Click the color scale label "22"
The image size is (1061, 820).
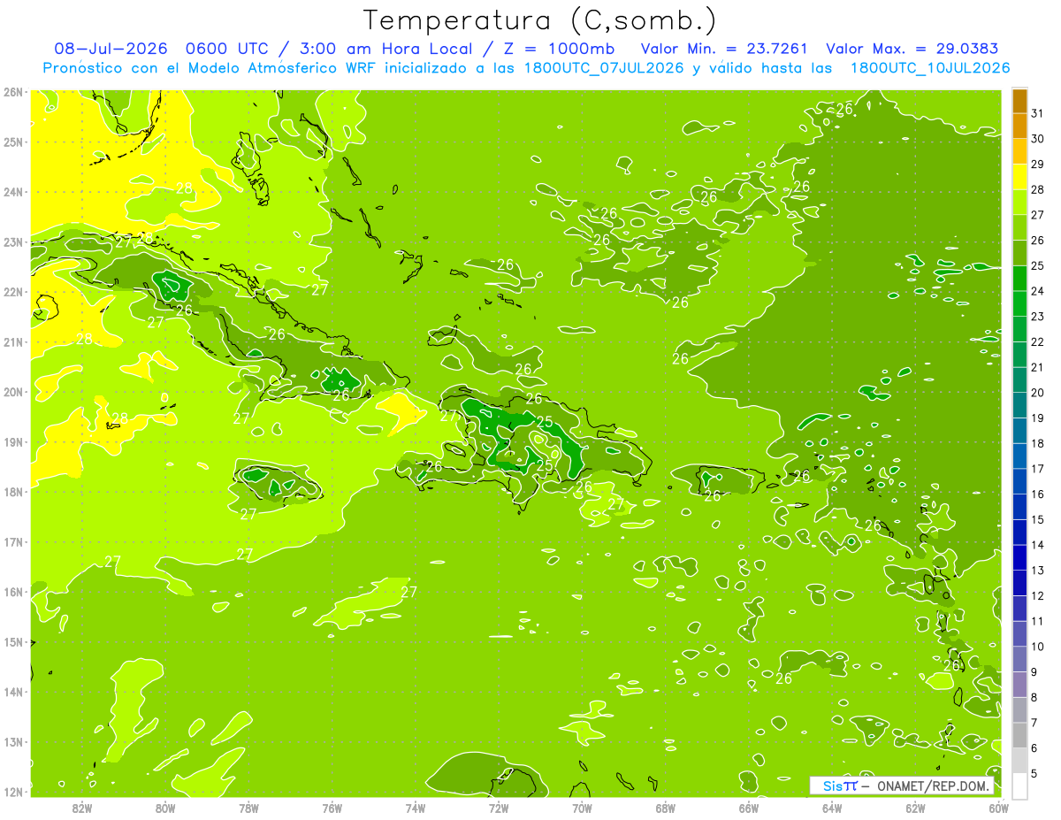coord(1037,341)
